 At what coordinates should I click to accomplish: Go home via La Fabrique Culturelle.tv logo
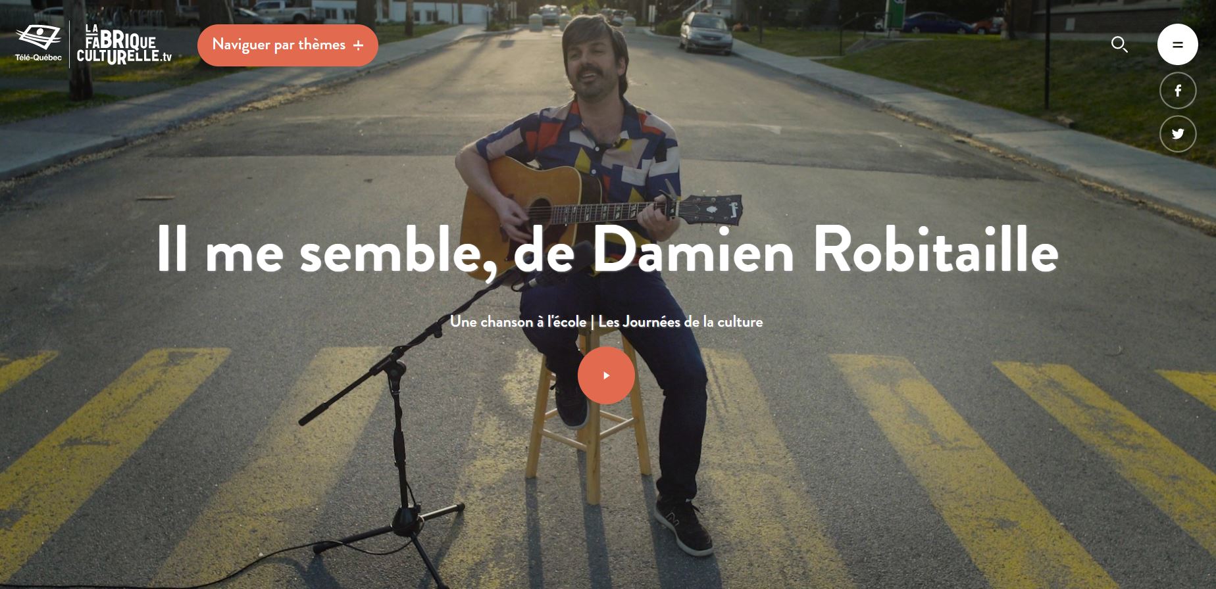click(124, 44)
